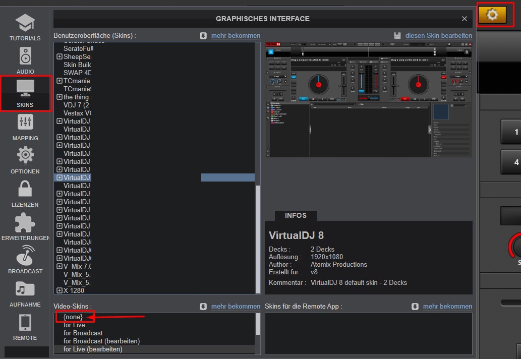Screen dimensions: 521x359
Task: Expand the SheepSer skin entry
Action: (x=60, y=57)
